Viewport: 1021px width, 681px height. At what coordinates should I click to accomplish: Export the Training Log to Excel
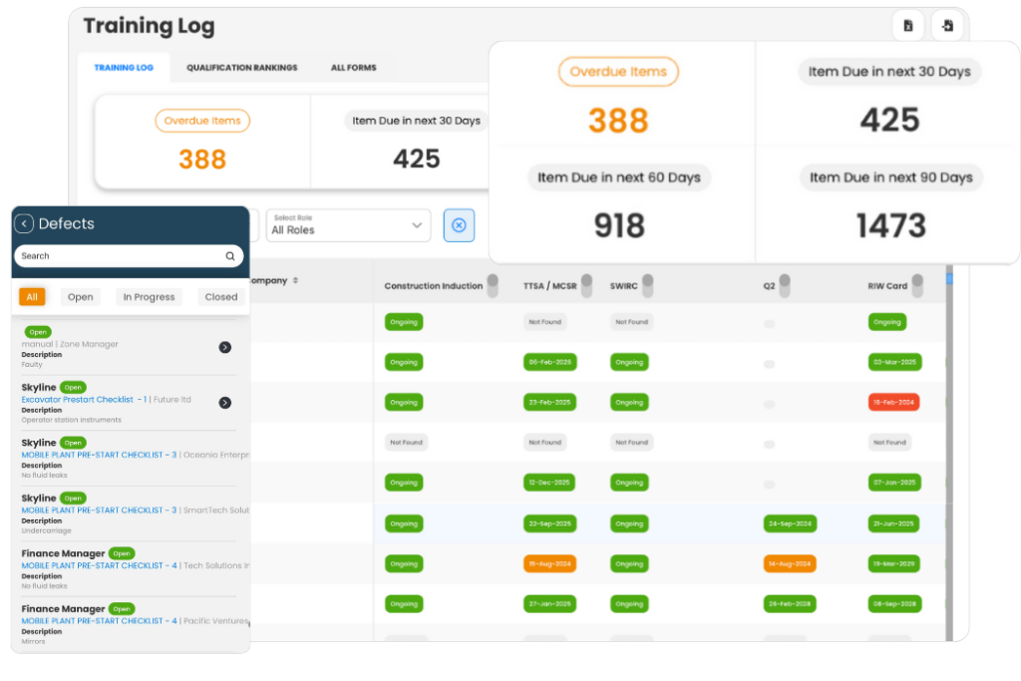908,26
